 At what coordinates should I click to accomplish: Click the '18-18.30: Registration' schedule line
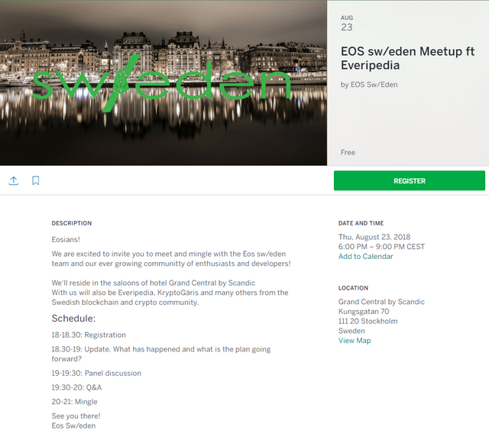point(89,335)
